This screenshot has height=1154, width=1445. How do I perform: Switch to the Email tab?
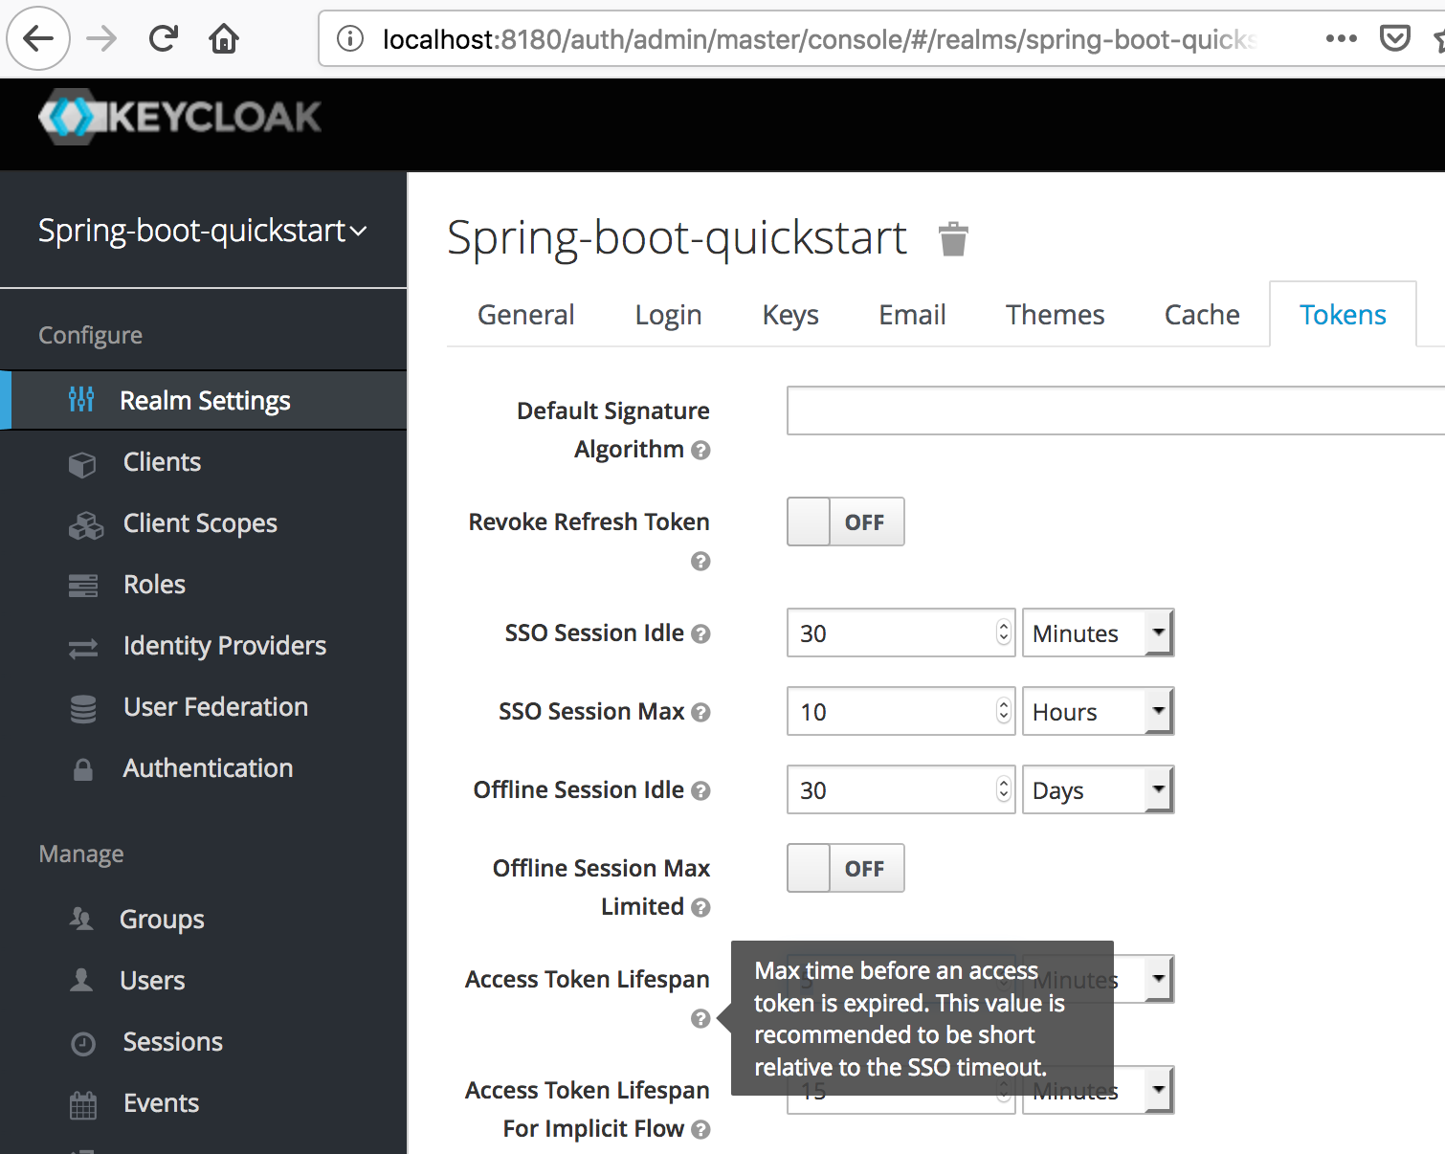pos(912,315)
